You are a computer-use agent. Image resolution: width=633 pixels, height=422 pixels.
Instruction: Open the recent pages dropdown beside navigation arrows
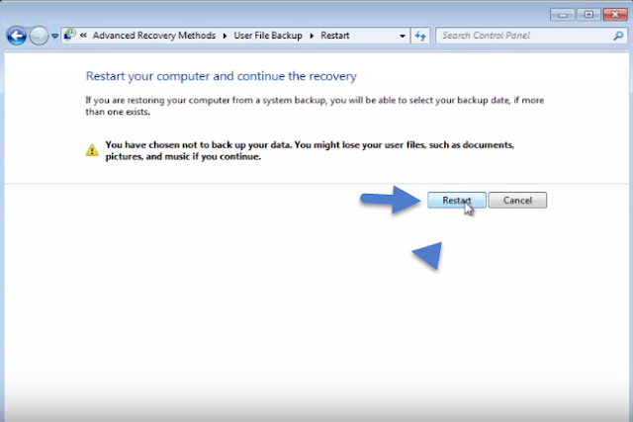[x=55, y=36]
